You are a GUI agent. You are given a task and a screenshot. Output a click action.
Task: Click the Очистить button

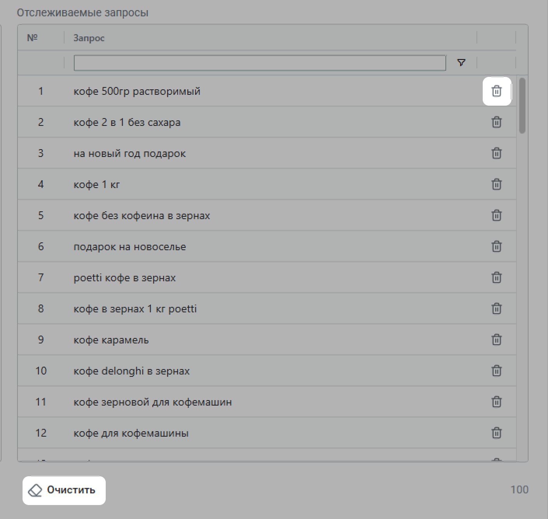pyautogui.click(x=64, y=490)
